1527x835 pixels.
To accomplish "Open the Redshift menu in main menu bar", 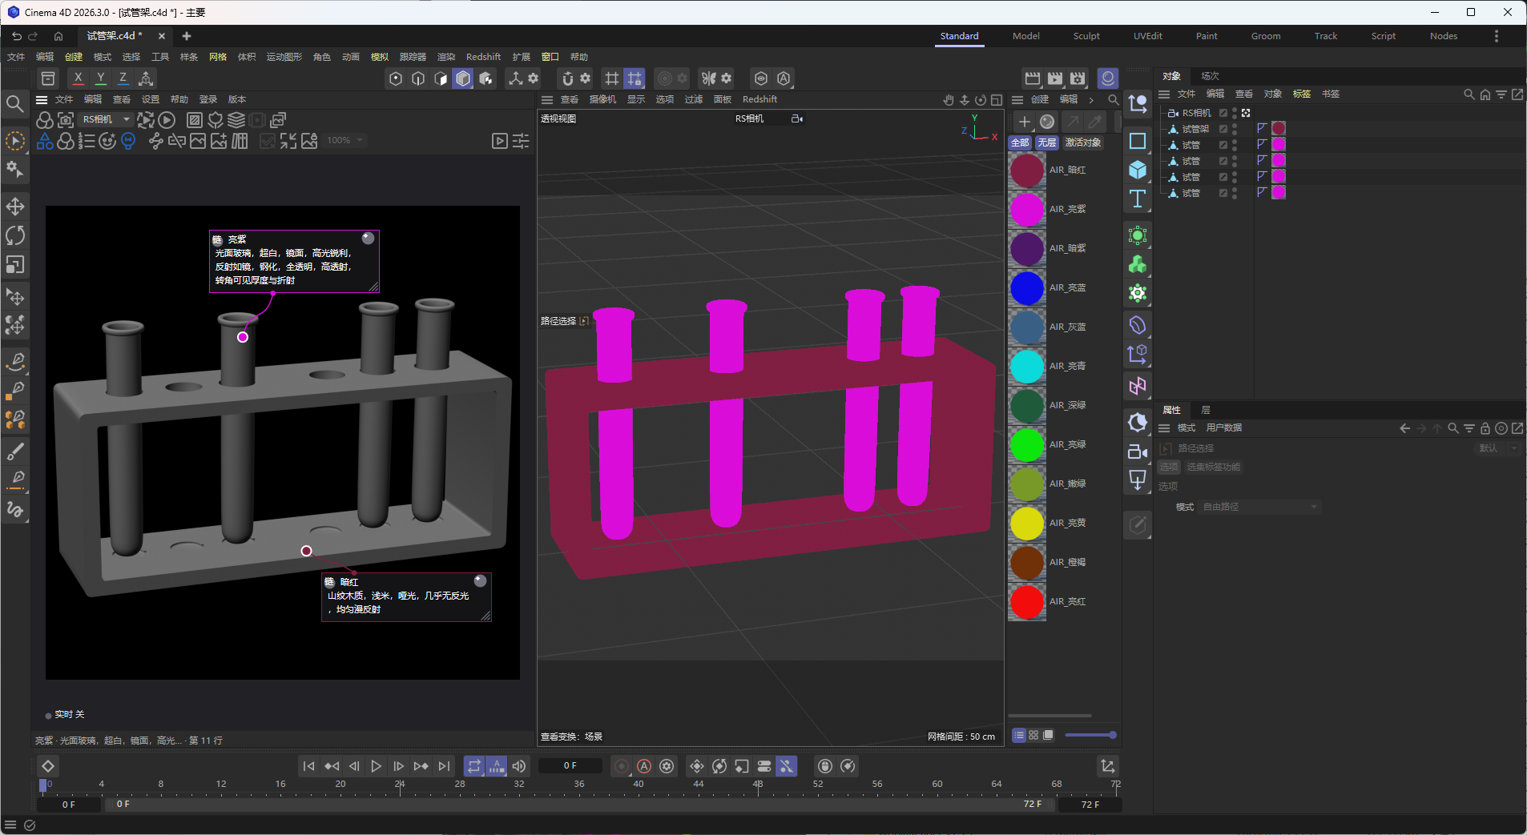I will (483, 57).
